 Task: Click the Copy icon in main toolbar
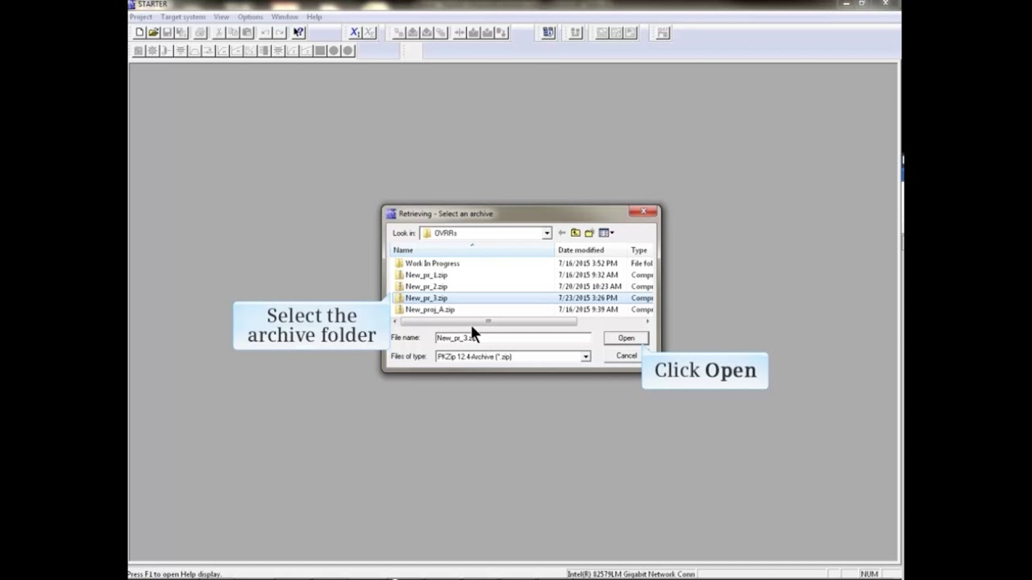[232, 33]
